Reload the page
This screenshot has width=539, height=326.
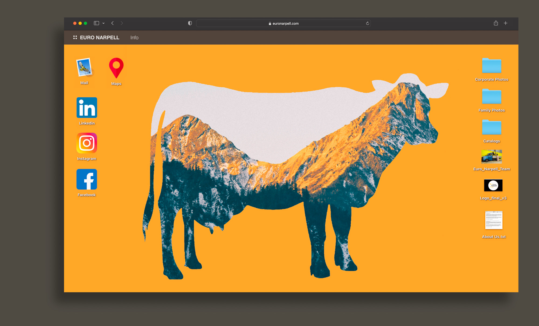click(x=367, y=23)
